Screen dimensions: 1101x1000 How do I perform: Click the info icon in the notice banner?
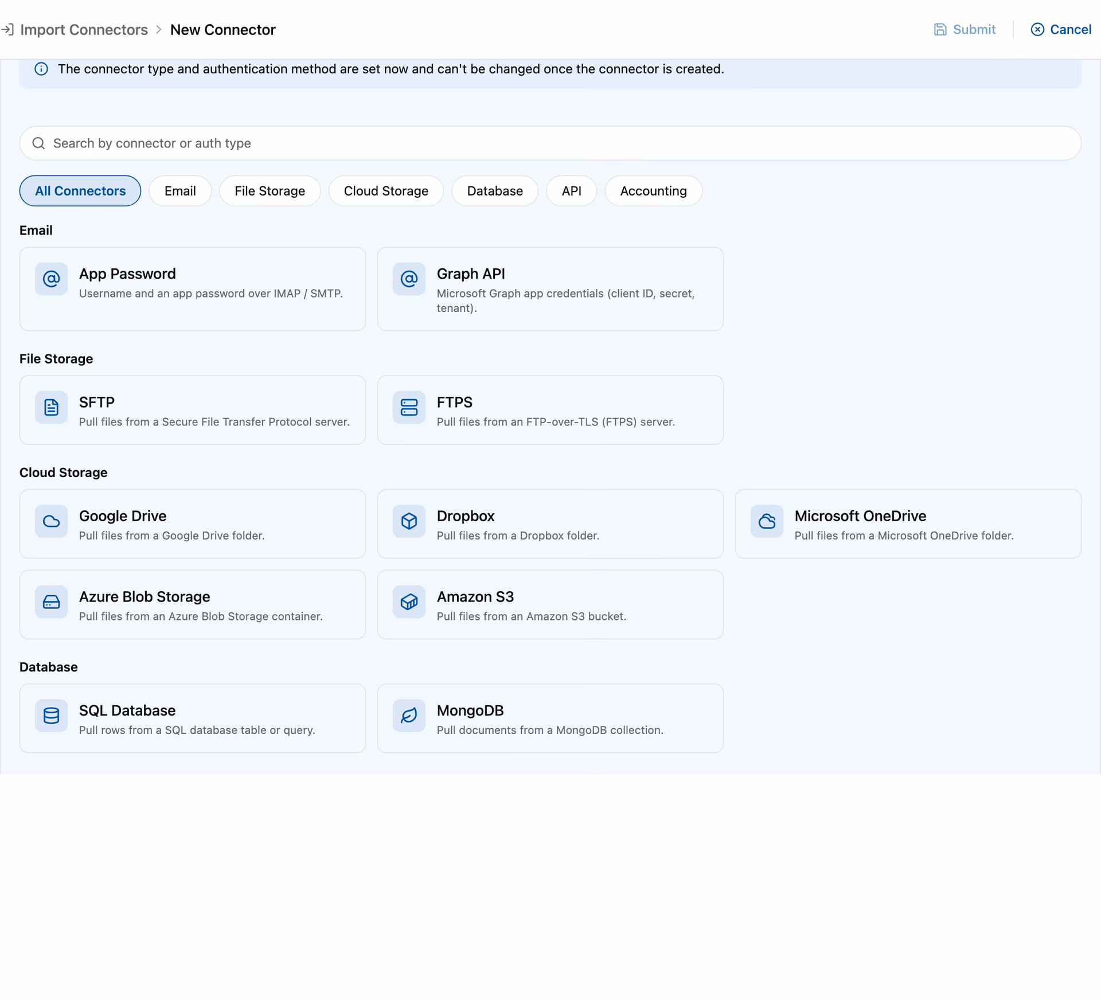(41, 69)
